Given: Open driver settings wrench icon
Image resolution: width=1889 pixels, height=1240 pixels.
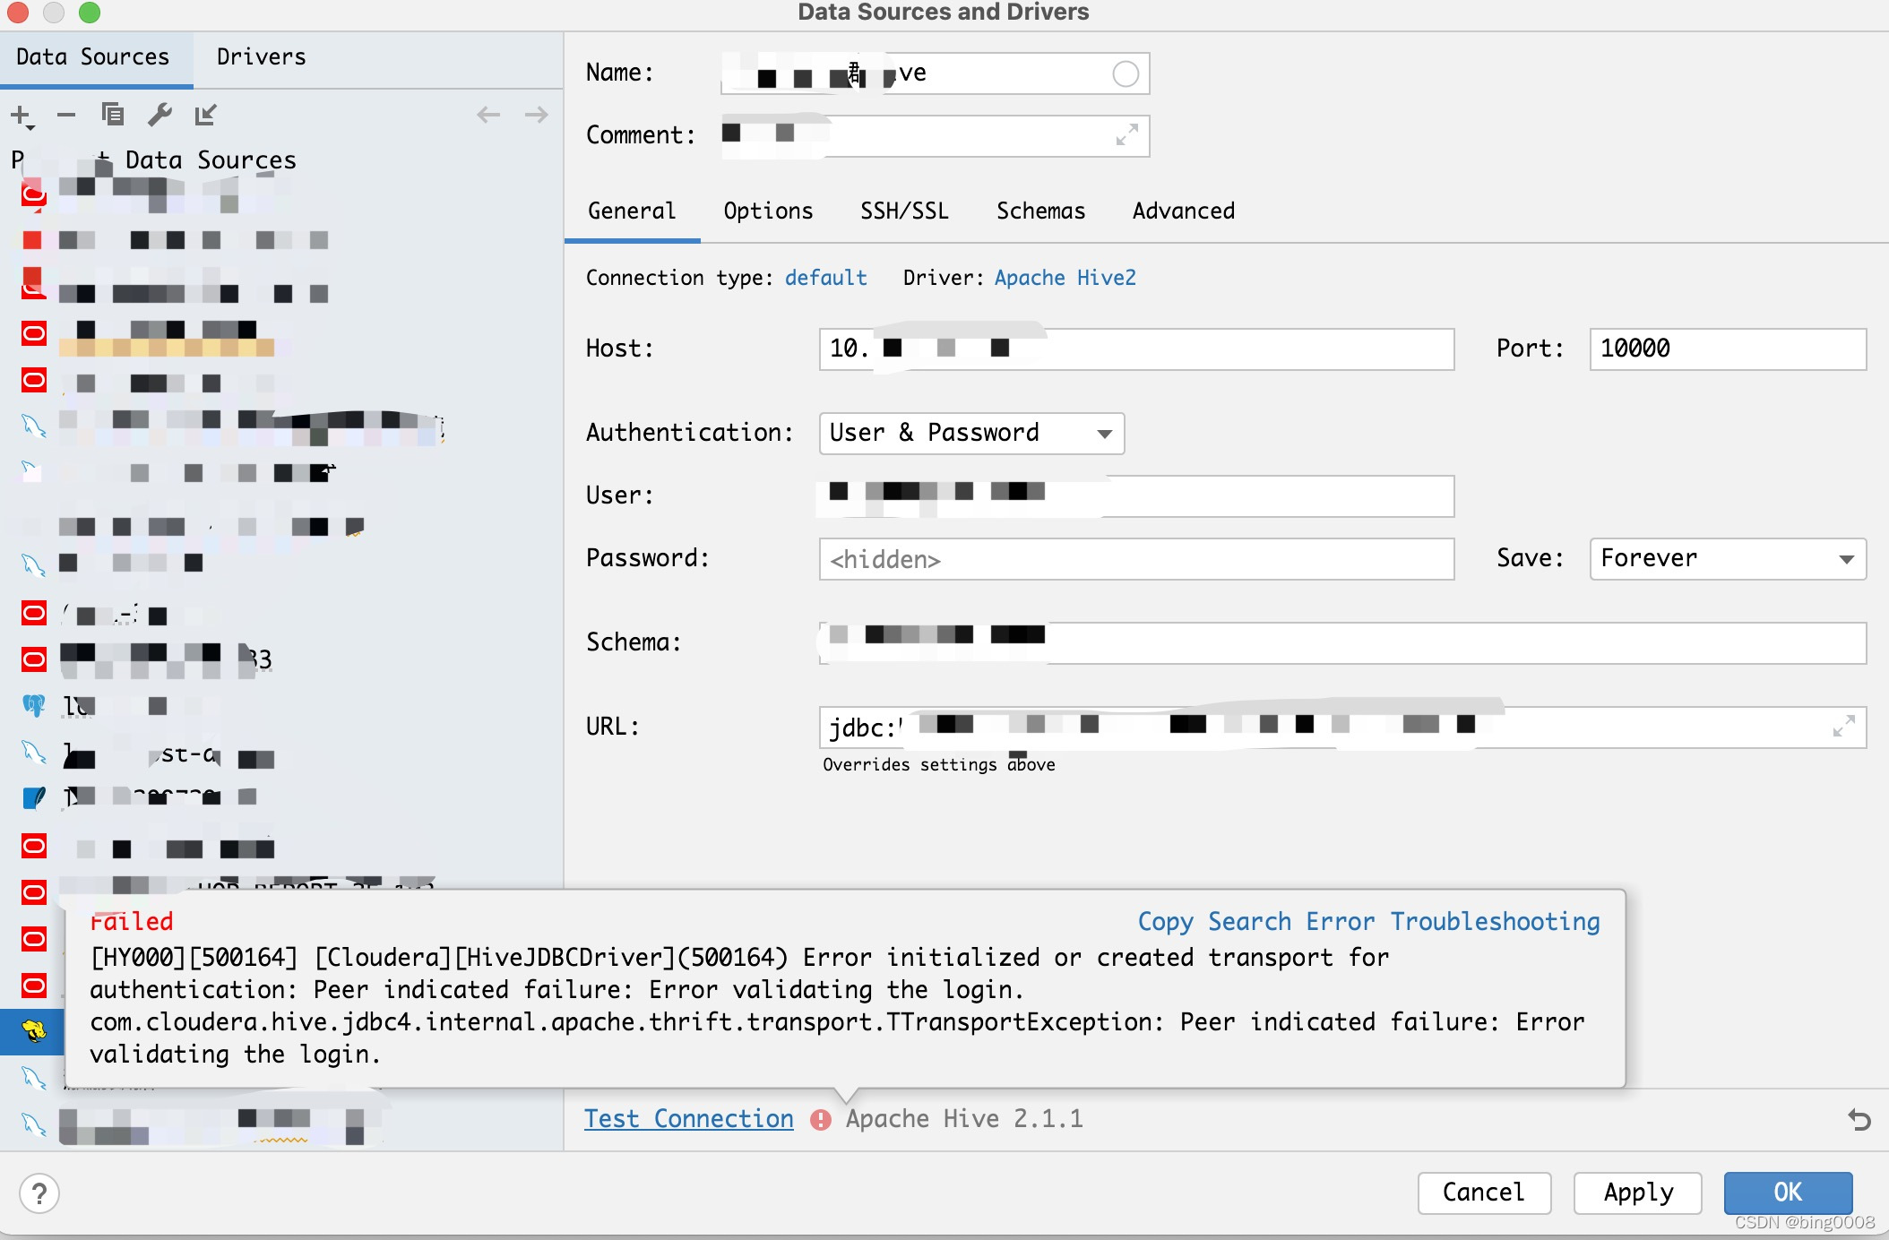Looking at the screenshot, I should [160, 115].
